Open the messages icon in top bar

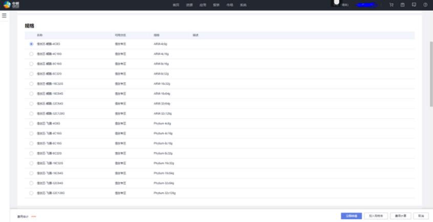click(414, 5)
